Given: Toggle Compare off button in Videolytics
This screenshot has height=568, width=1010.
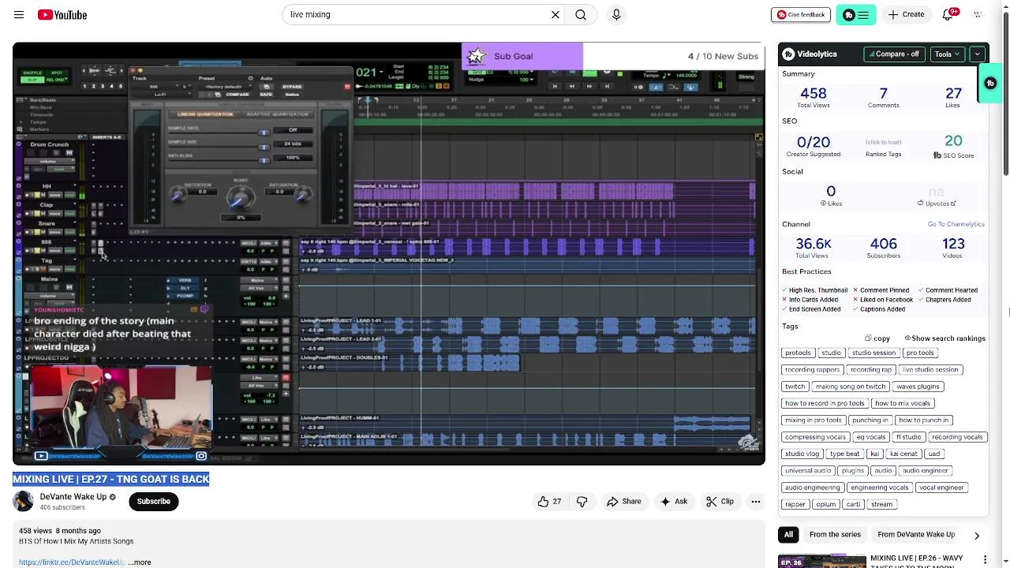Looking at the screenshot, I should pyautogui.click(x=894, y=54).
